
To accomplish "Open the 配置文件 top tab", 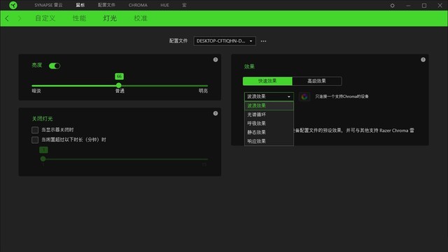I will (106, 5).
